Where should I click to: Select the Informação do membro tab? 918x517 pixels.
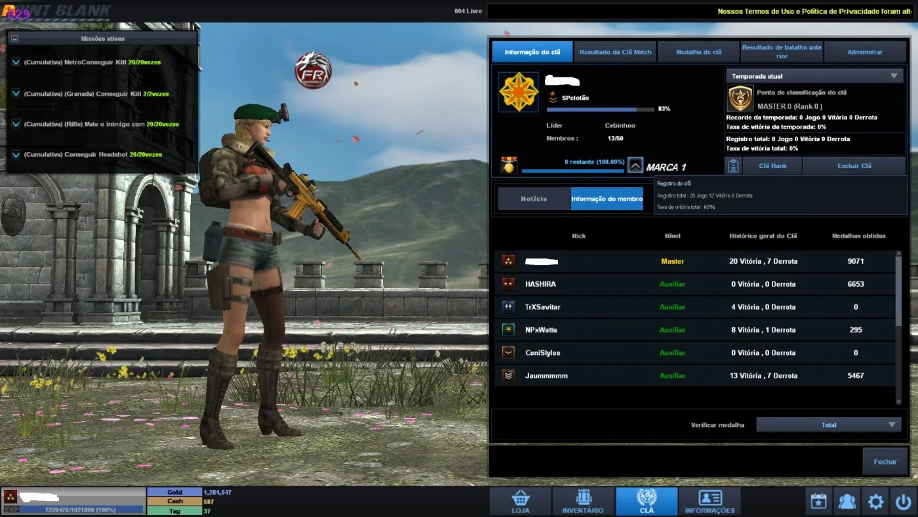(x=607, y=199)
